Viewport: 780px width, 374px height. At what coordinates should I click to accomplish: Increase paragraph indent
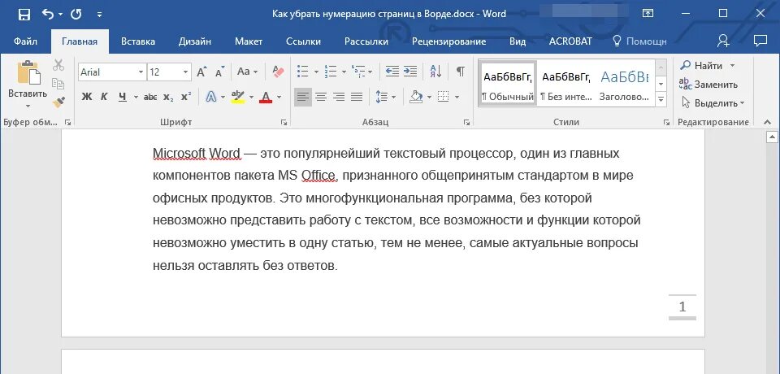[x=410, y=72]
